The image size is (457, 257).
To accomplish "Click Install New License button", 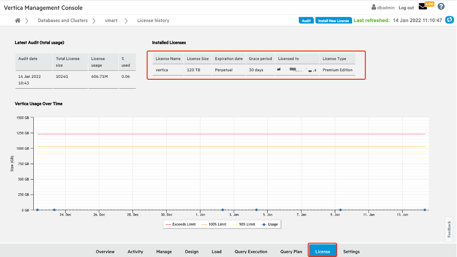I will (x=333, y=21).
